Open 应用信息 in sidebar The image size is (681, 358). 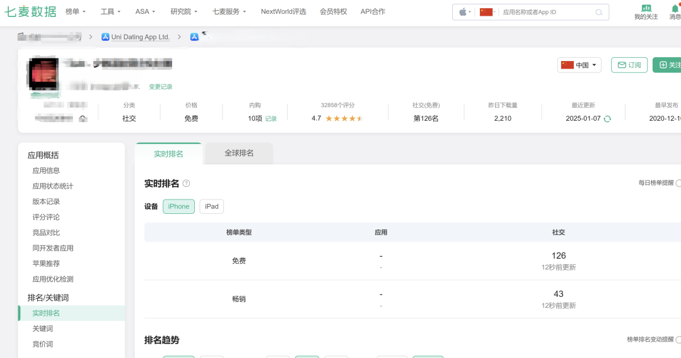(46, 171)
